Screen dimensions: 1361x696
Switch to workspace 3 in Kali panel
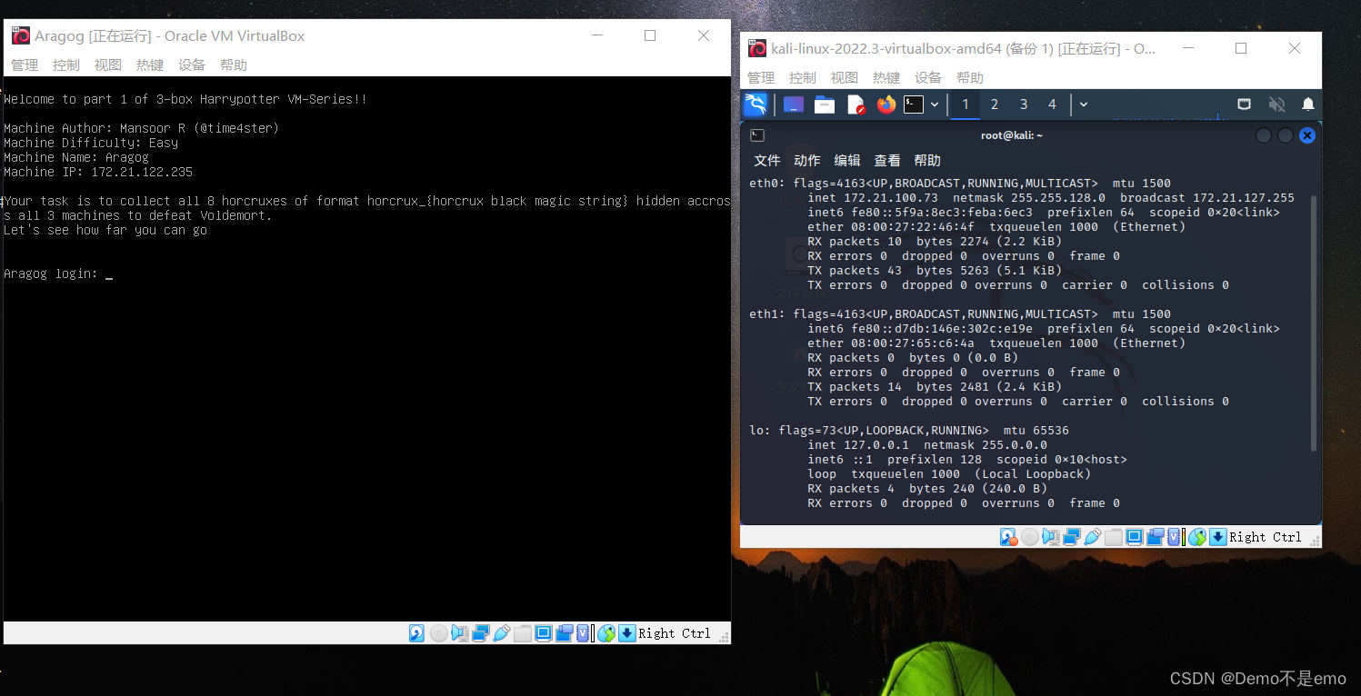pyautogui.click(x=1024, y=104)
